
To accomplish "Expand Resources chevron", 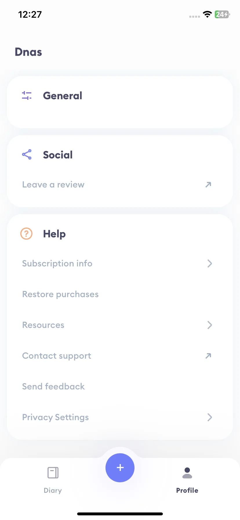I will click(210, 325).
